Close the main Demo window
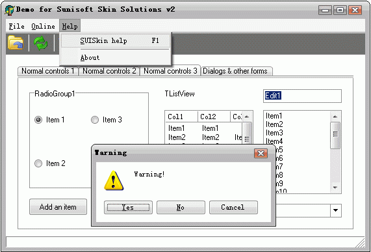Viewport: 371px width, 252px height. (x=355, y=10)
